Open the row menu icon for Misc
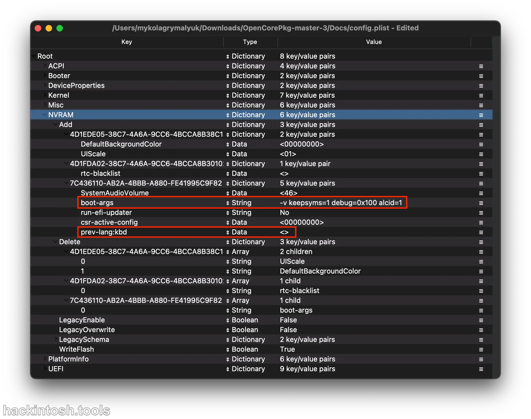 [x=481, y=105]
